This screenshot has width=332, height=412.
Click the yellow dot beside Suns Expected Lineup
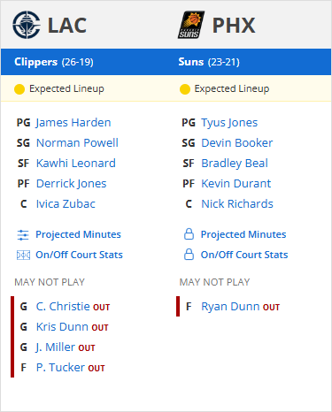coord(185,89)
